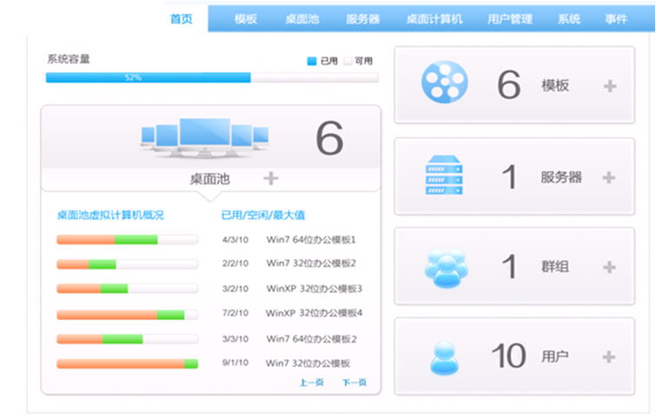Click the single 用户 person icon
The height and width of the screenshot is (418, 656).
[444, 356]
